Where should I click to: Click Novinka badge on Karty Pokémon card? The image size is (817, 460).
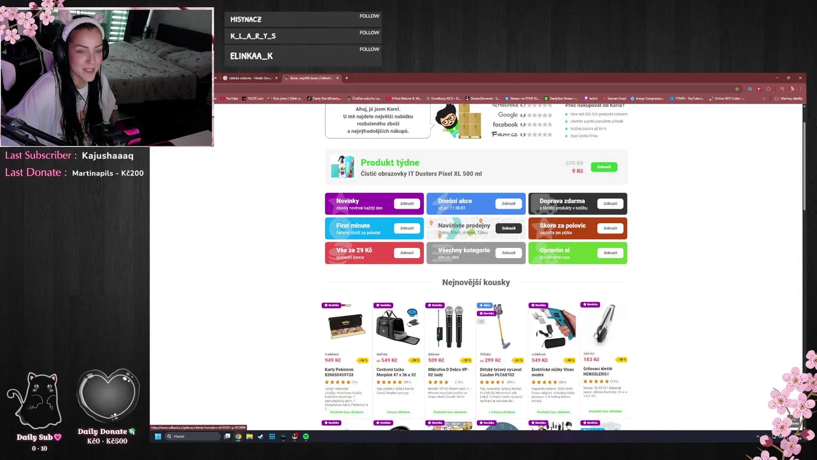331,305
